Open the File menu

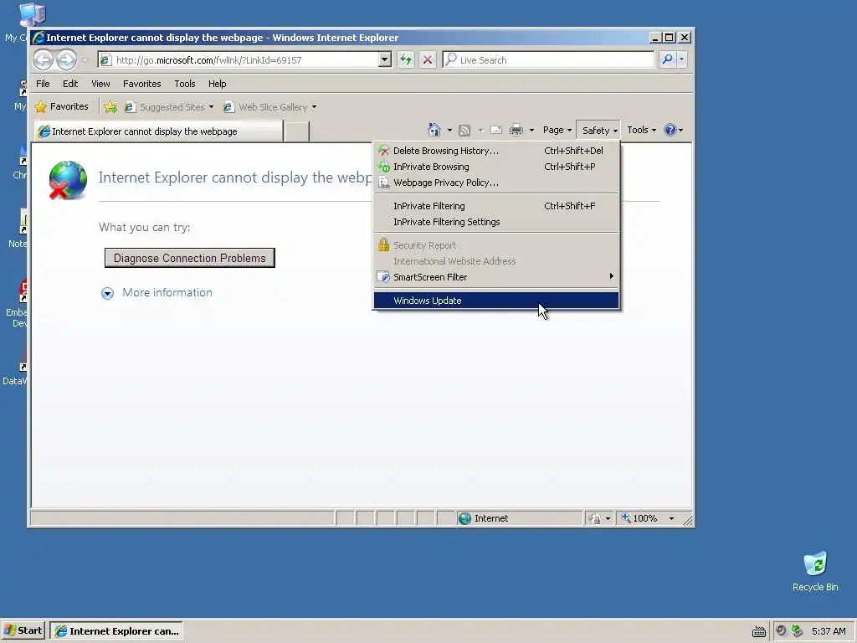[43, 84]
